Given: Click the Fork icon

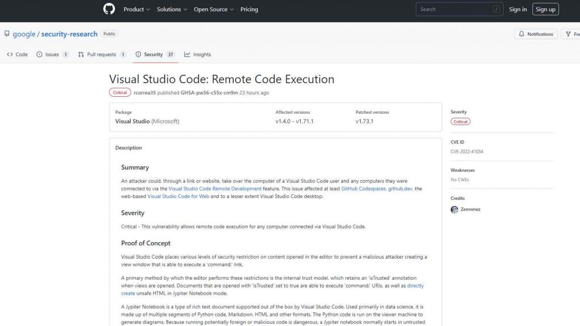Looking at the screenshot, I should 568,34.
